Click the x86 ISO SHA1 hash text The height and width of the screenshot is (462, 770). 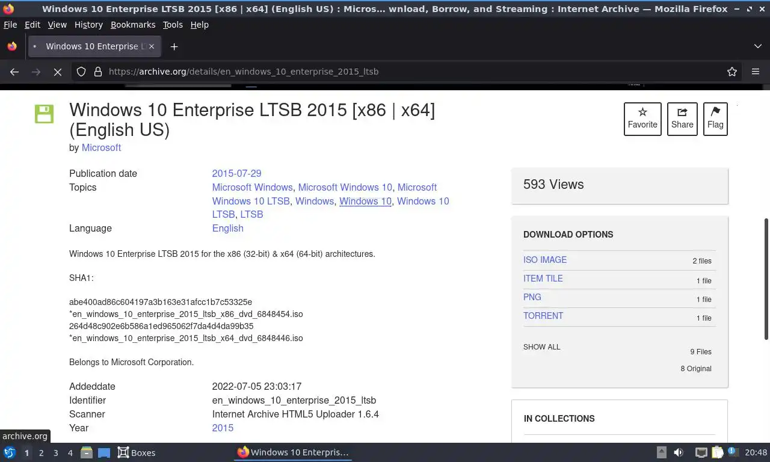(161, 302)
